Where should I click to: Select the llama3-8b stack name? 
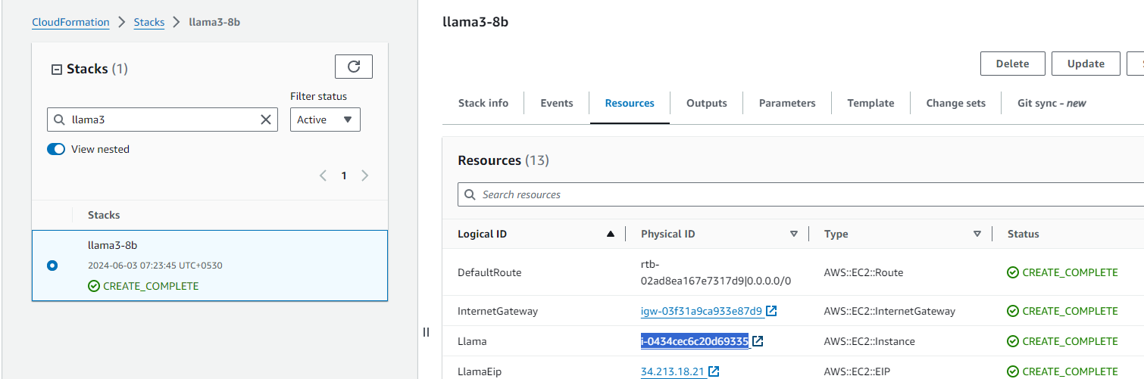(x=112, y=245)
